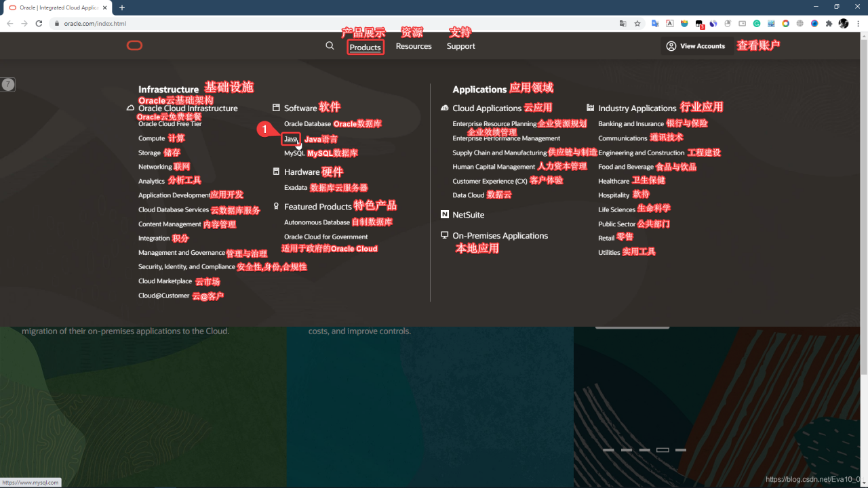Open the Networking link
The height and width of the screenshot is (488, 868).
155,167
